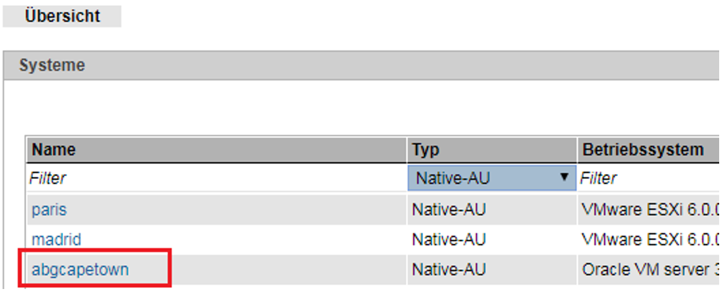Focus the Name column Filter field

point(216,178)
